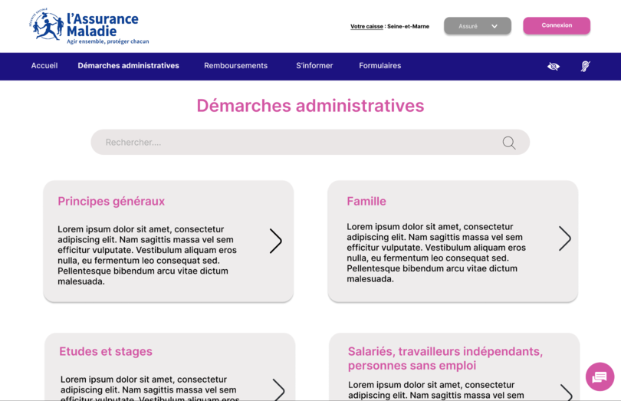Click the l'Assurance Maladie logo
Viewport: 621px width, 401px height.
[89, 26]
